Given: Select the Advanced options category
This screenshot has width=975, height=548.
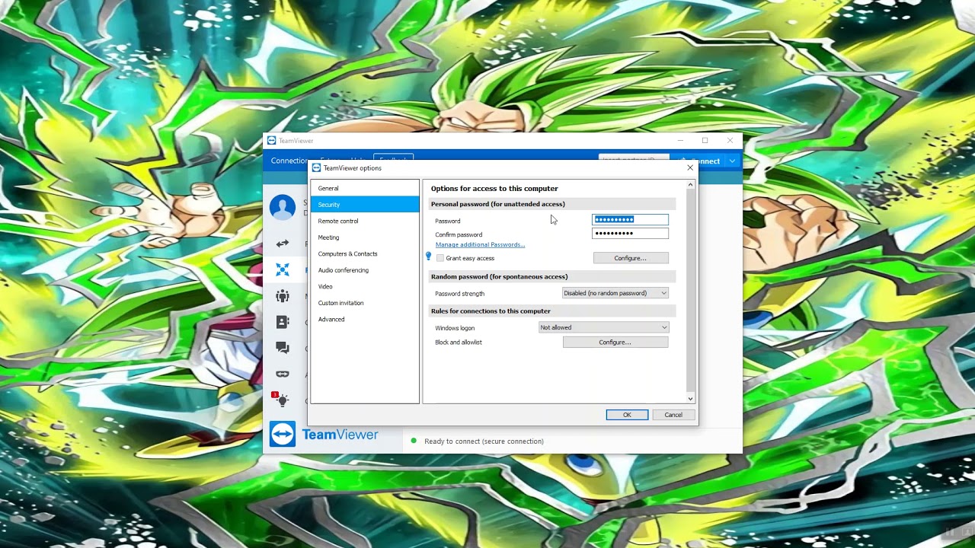Looking at the screenshot, I should pos(365,319).
